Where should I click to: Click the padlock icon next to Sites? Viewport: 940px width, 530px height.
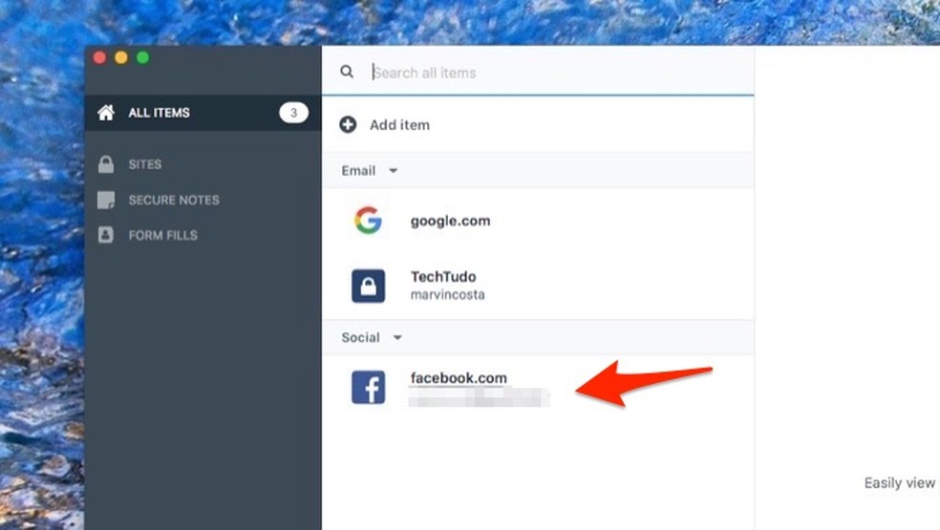coord(106,164)
